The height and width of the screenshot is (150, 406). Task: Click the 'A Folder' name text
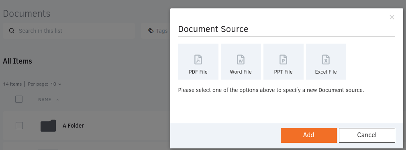pyautogui.click(x=73, y=126)
